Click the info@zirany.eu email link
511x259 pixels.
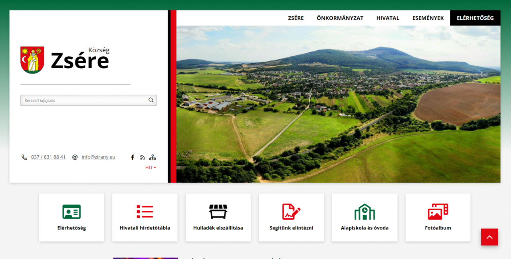98,157
